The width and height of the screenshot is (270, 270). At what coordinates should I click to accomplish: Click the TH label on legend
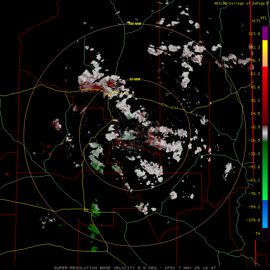click(x=258, y=234)
